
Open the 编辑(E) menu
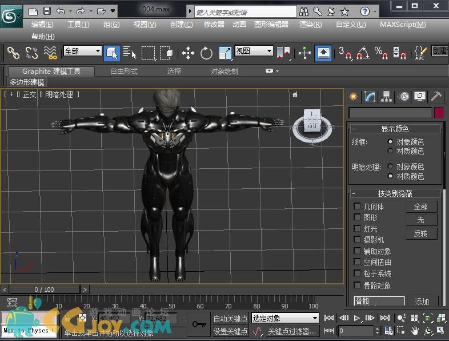pos(42,25)
